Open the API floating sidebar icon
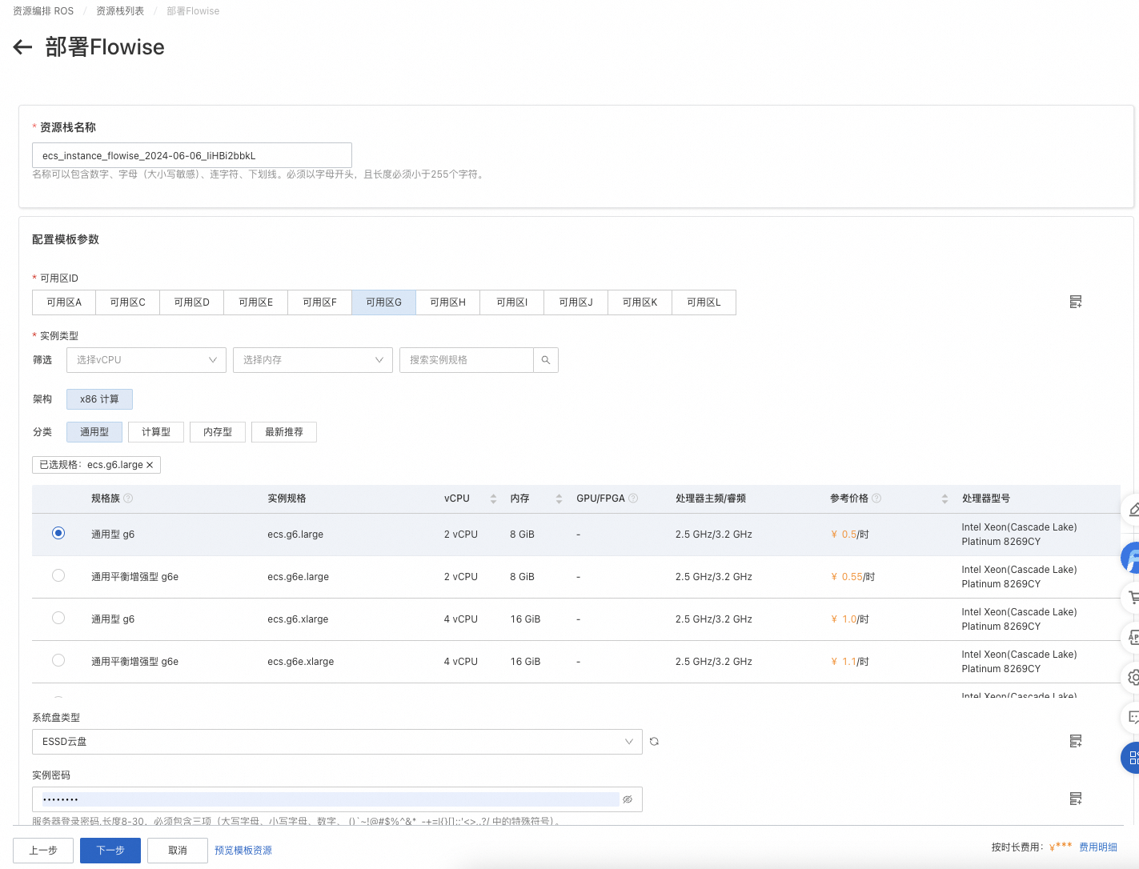 [x=1132, y=637]
